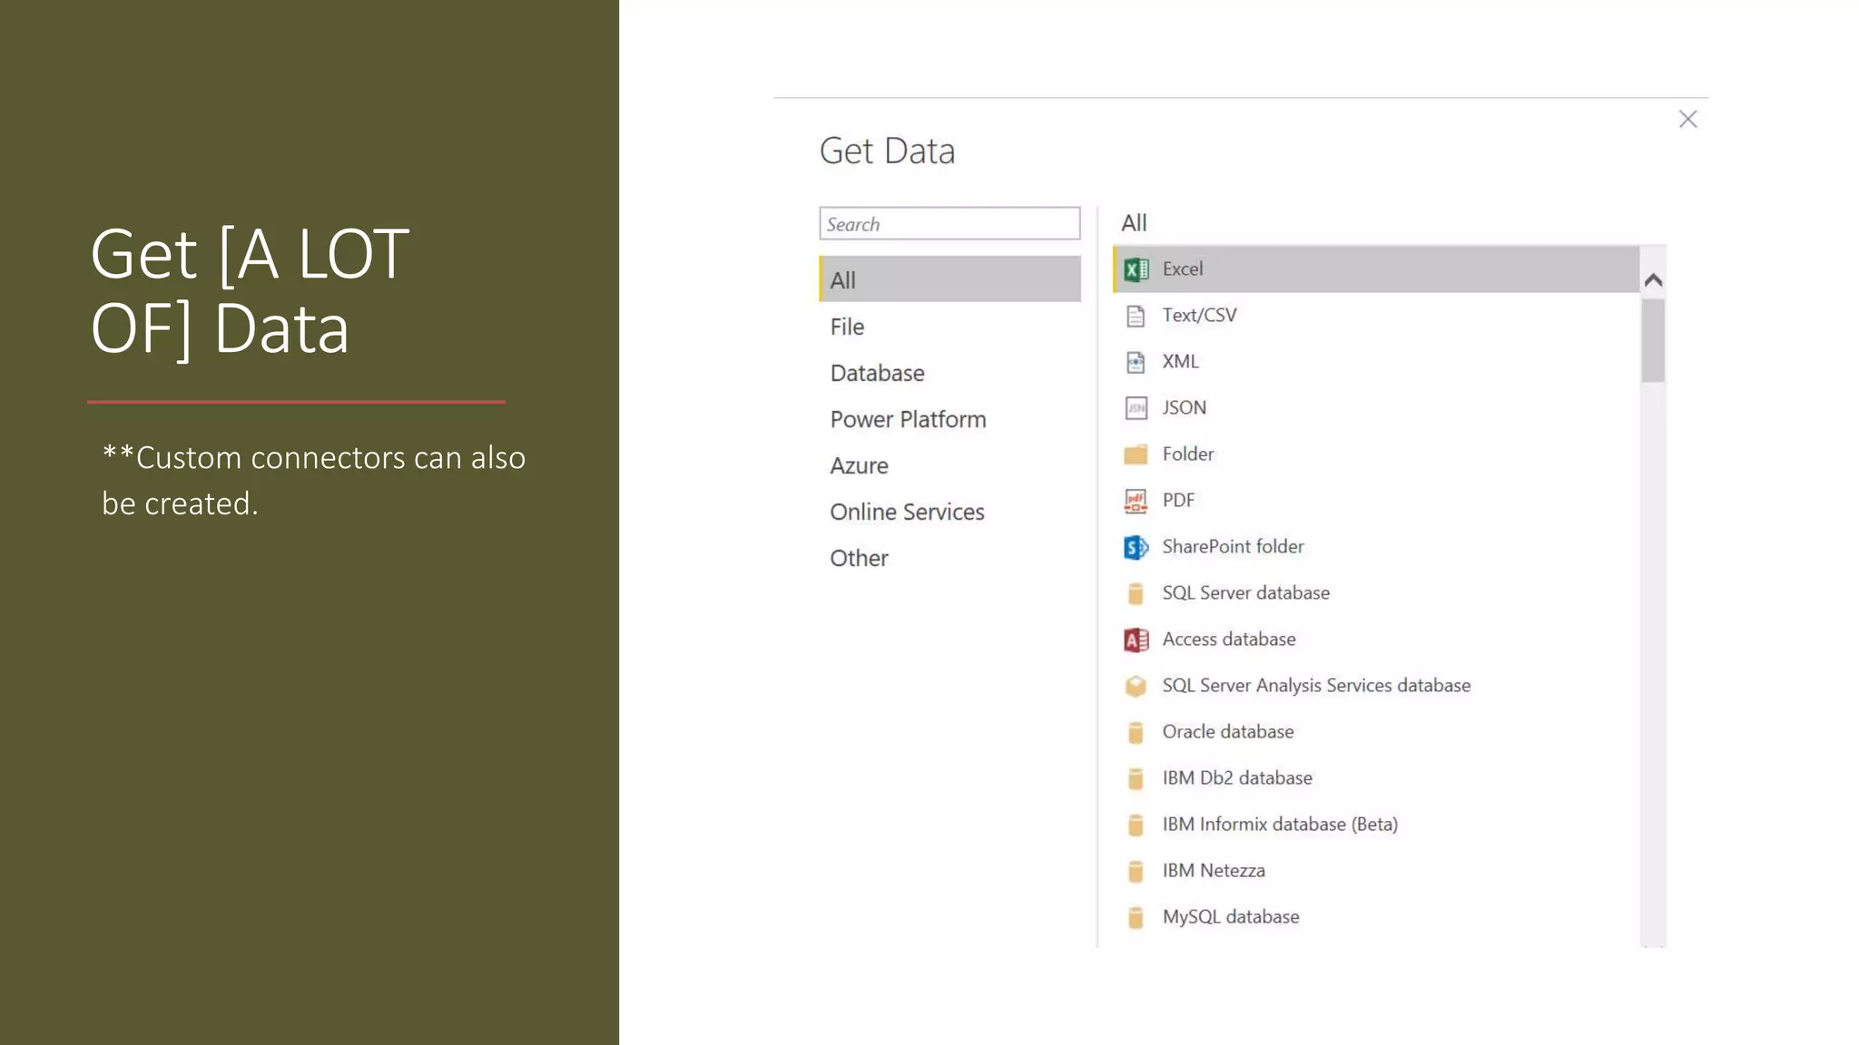The image size is (1859, 1045).
Task: Click the SharePoint folder icon
Action: pyautogui.click(x=1136, y=547)
